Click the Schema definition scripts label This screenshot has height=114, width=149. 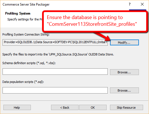tap(29, 63)
